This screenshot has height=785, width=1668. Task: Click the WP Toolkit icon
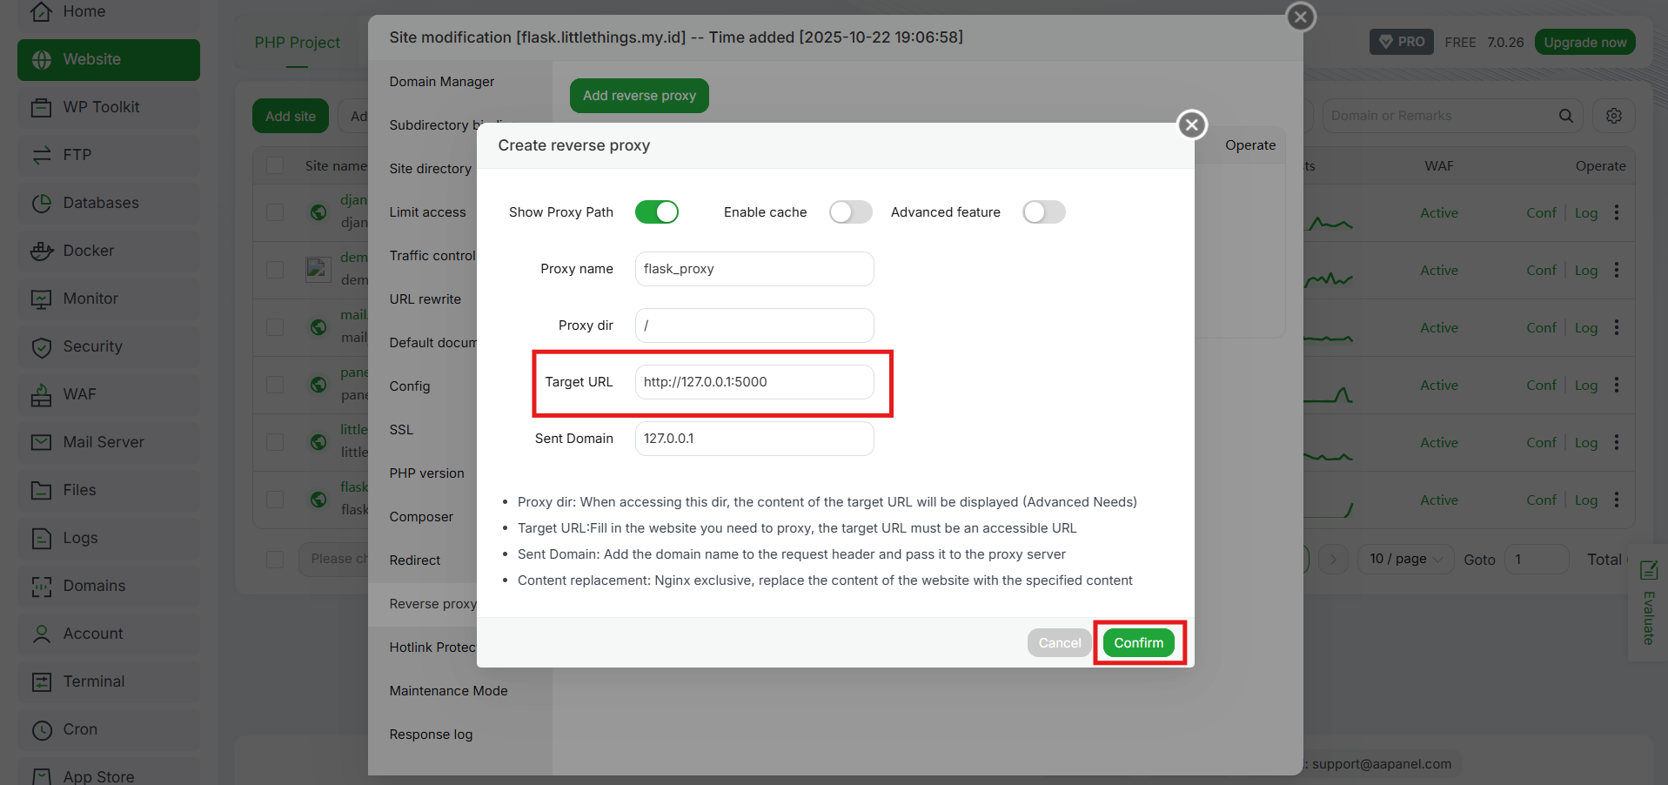tap(41, 107)
